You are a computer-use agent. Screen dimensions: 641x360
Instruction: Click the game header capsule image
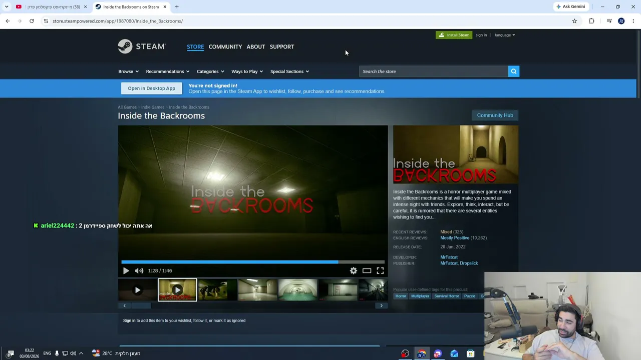(456, 154)
